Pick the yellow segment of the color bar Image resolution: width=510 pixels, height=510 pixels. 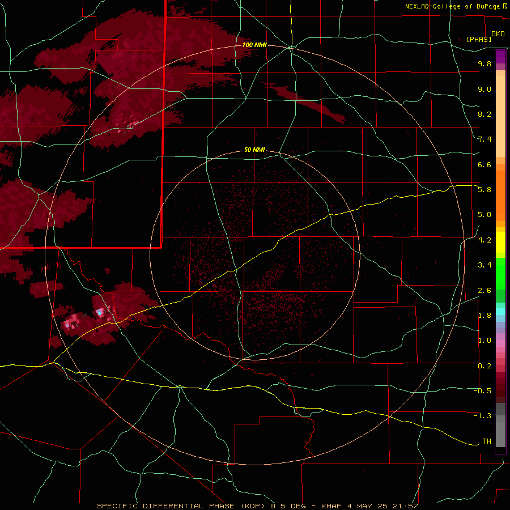pos(500,243)
